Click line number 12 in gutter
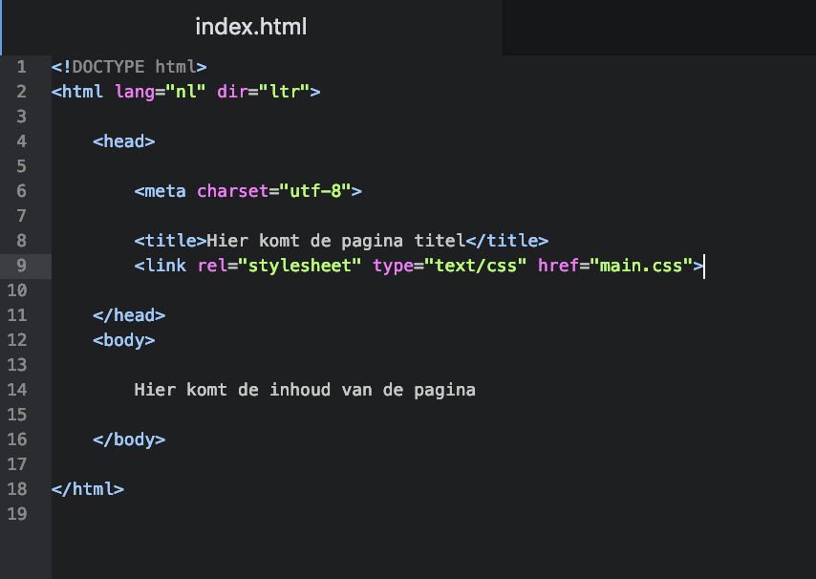The height and width of the screenshot is (579, 816). click(x=16, y=340)
